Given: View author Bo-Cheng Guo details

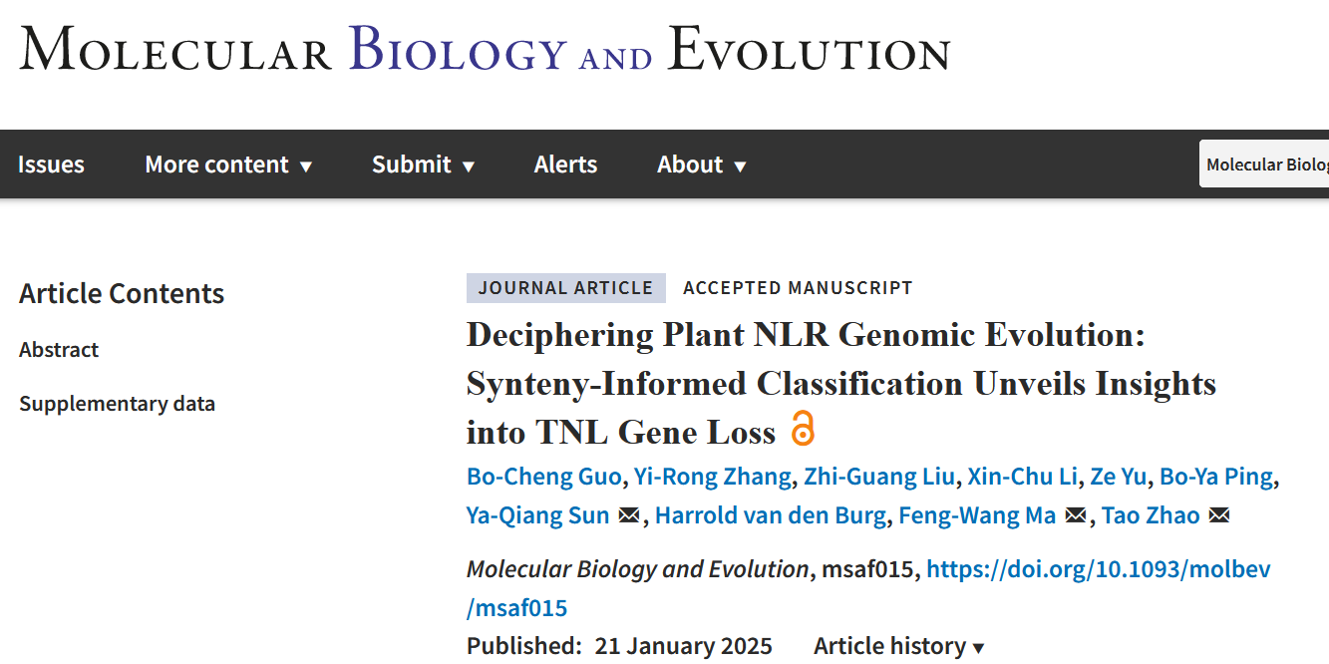Looking at the screenshot, I should click(x=543, y=477).
